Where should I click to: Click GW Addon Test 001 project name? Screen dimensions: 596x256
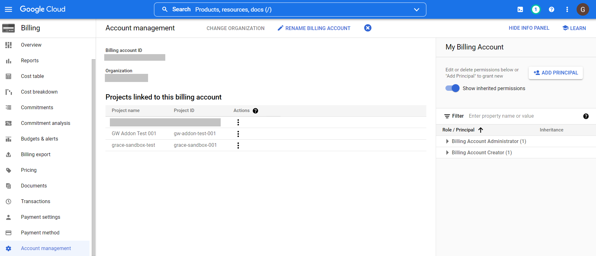(x=134, y=133)
